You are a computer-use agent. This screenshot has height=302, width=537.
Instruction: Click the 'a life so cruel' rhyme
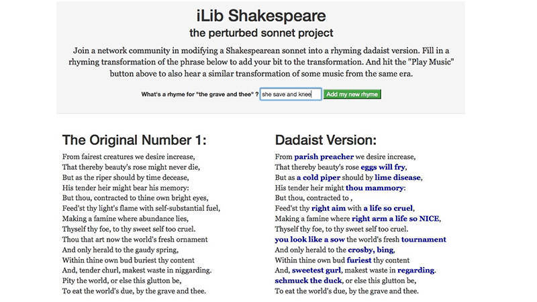[x=388, y=208]
